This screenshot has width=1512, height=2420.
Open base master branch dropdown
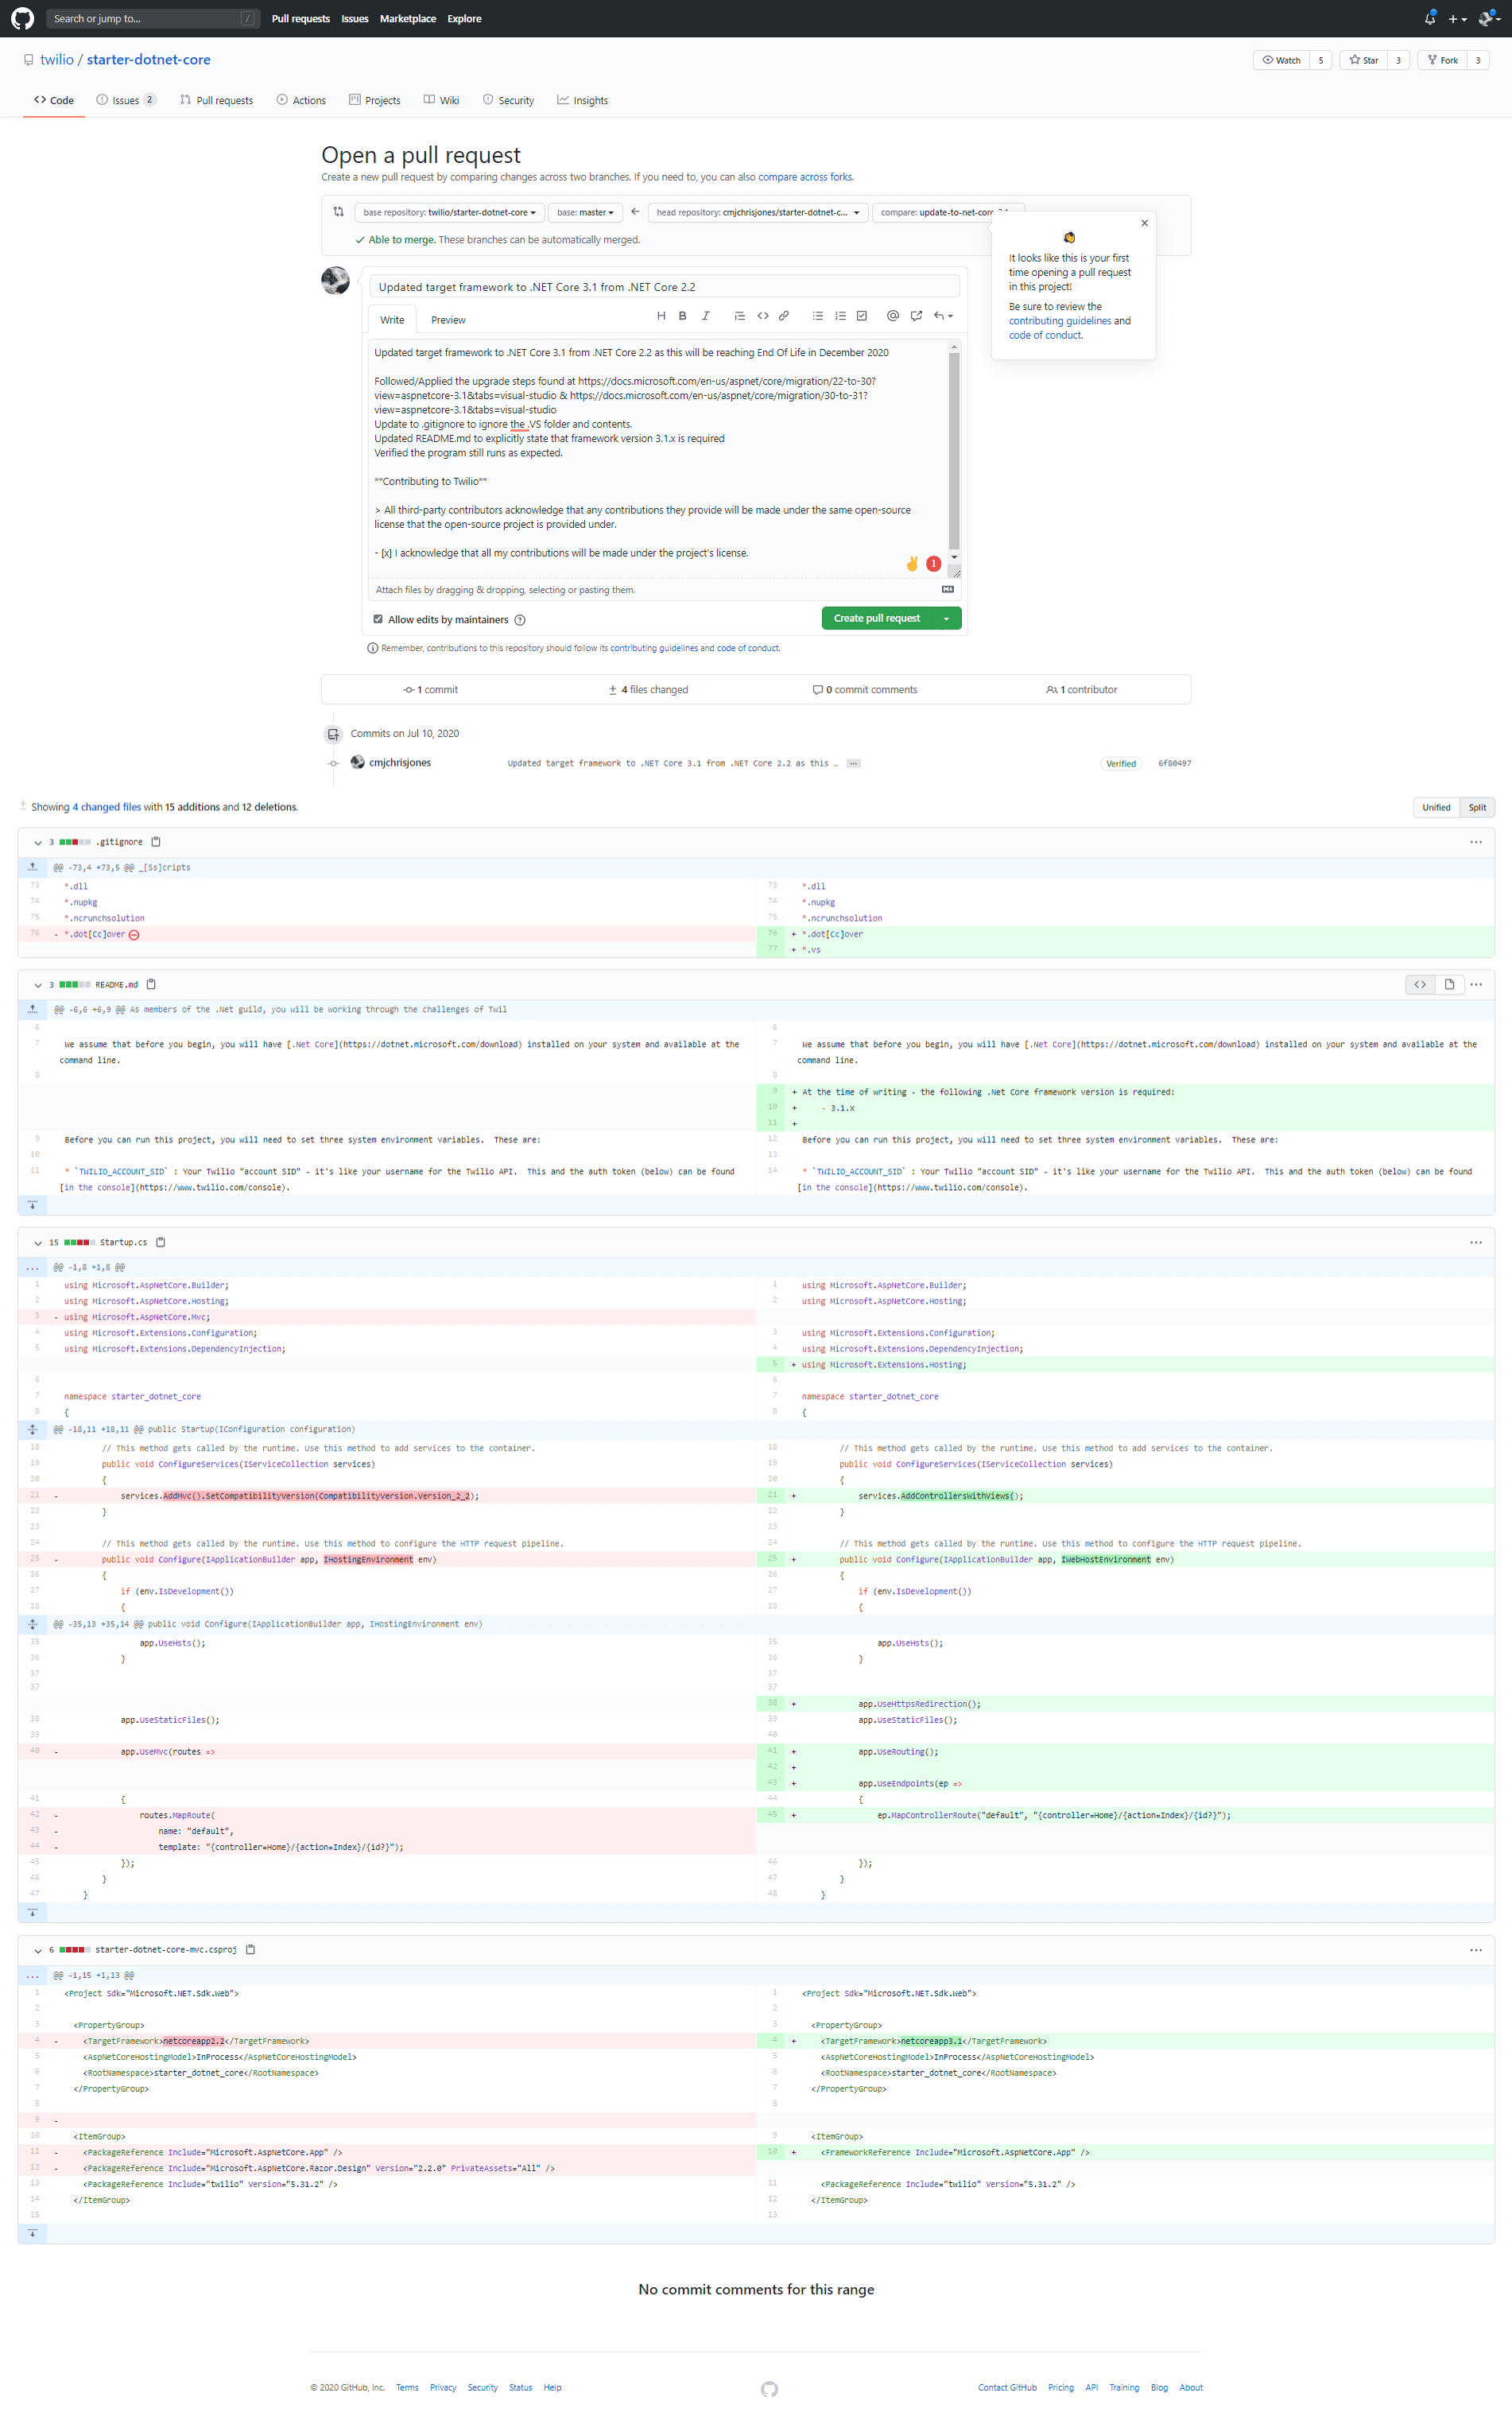[x=585, y=212]
